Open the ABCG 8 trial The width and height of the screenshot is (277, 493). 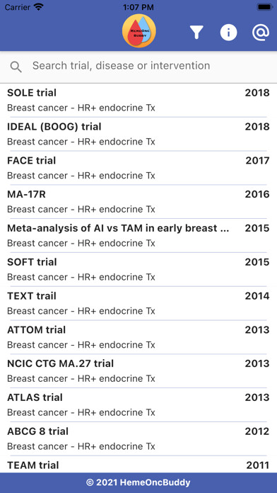coord(138,439)
